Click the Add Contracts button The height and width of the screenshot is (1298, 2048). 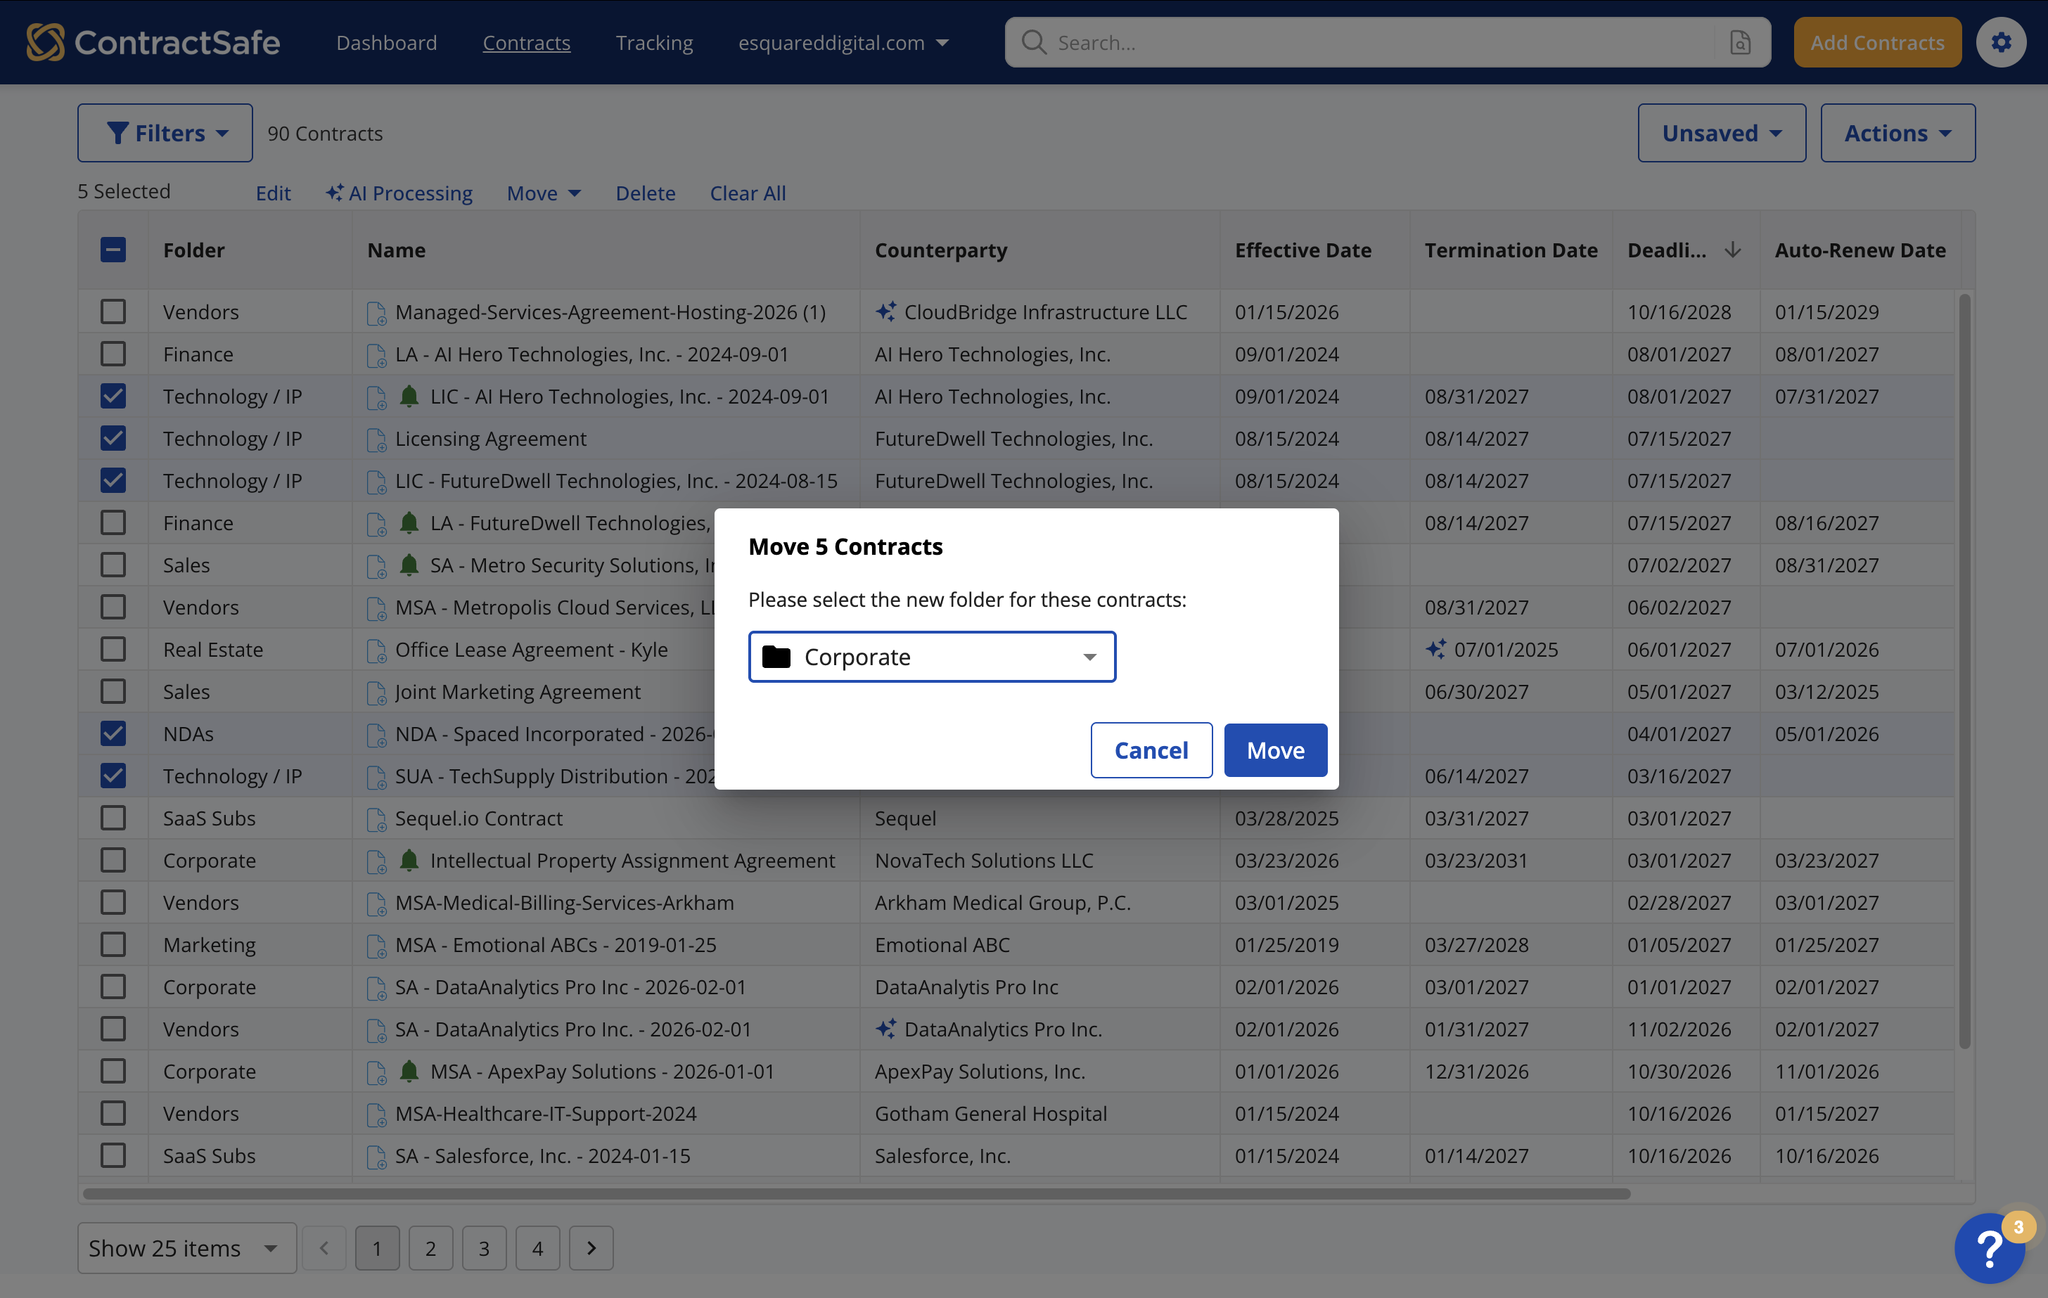click(1877, 41)
